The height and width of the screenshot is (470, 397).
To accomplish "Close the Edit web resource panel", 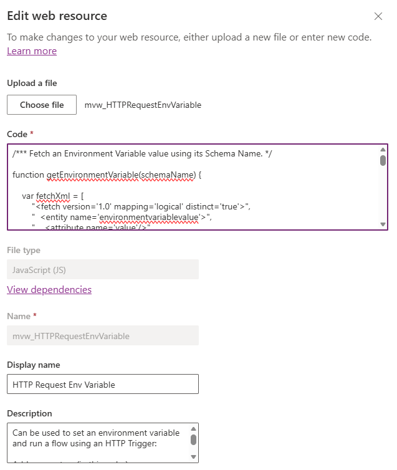I will [x=378, y=16].
